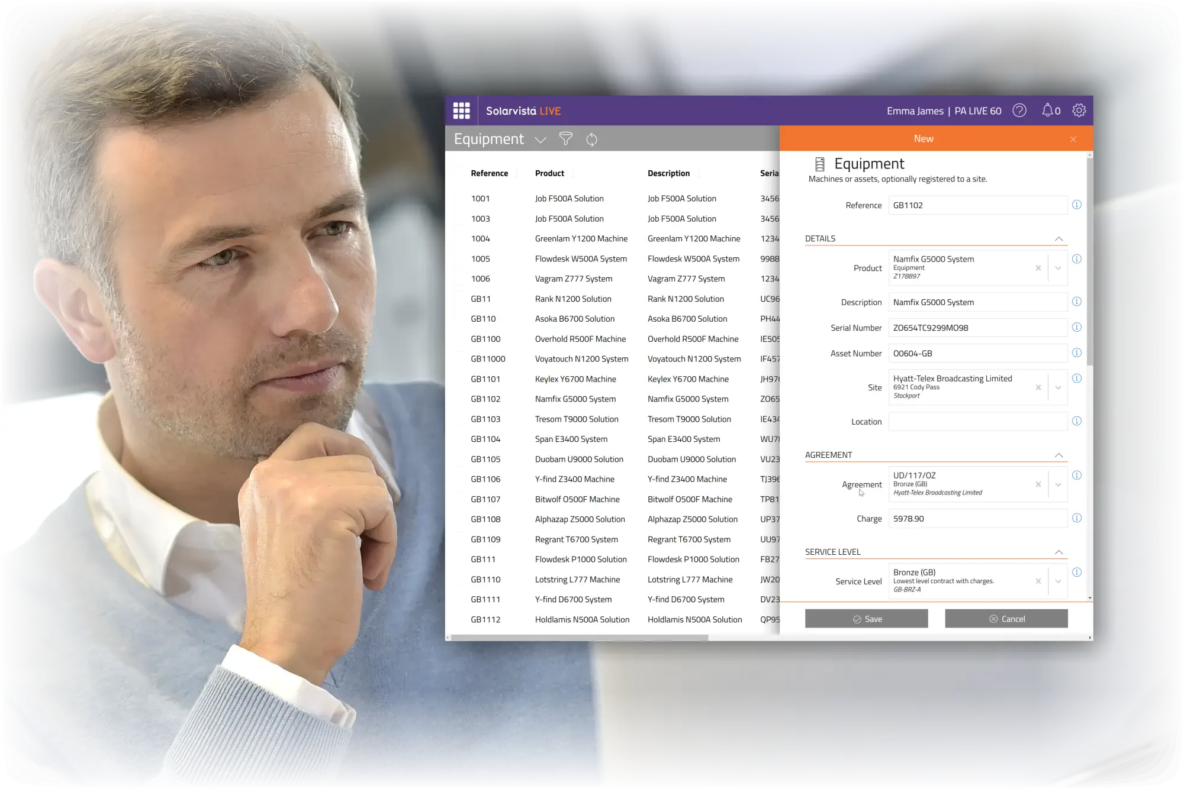Viewport: 1184px width, 789px height.
Task: Close the New equipment panel
Action: pos(1073,139)
